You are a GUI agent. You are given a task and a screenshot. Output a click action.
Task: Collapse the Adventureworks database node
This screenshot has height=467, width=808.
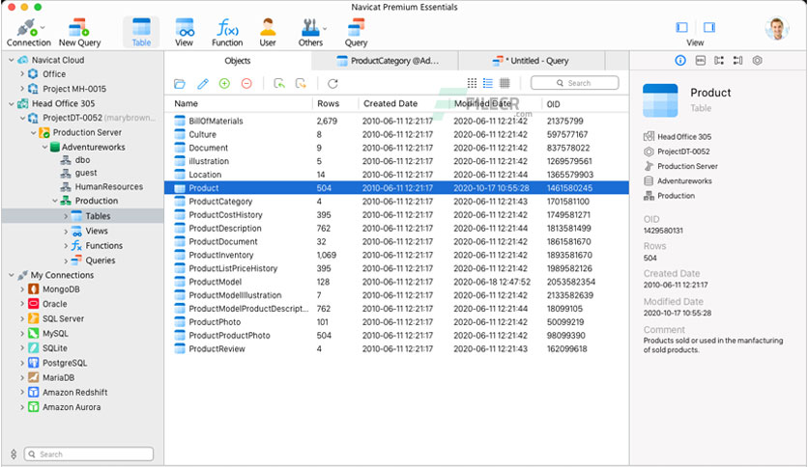coord(44,147)
